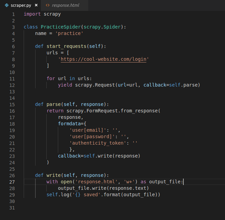The image size is (225, 220).
Task: Close the scraper.py tab
Action: 36,5
